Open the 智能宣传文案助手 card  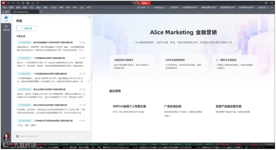coord(132,64)
